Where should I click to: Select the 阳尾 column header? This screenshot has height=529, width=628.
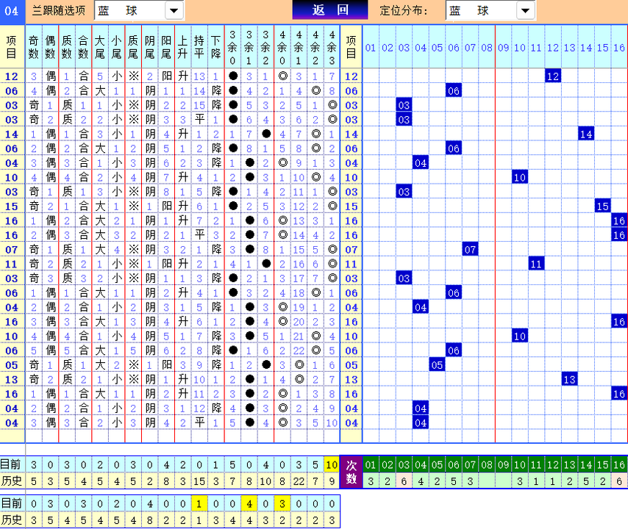166,47
